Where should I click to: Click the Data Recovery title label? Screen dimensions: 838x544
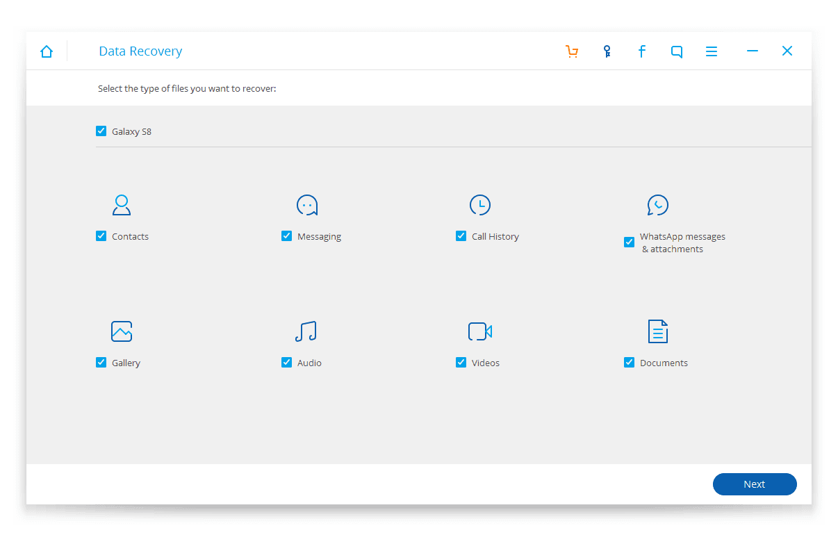(140, 51)
